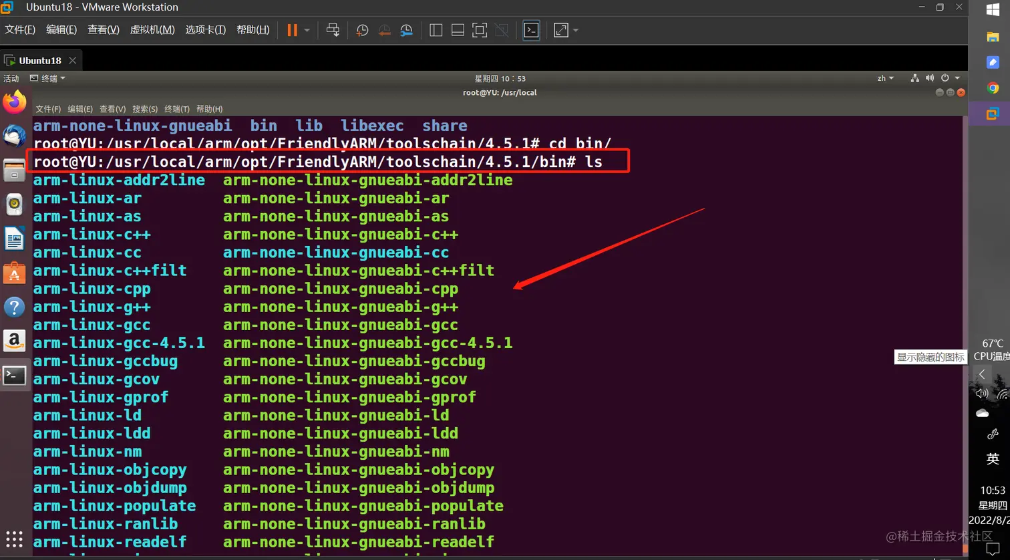
Task: Open the zh input source dropdown
Action: tap(885, 78)
